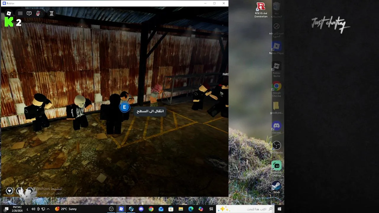
Task: Open the Windows Start button
Action: [x=279, y=209]
